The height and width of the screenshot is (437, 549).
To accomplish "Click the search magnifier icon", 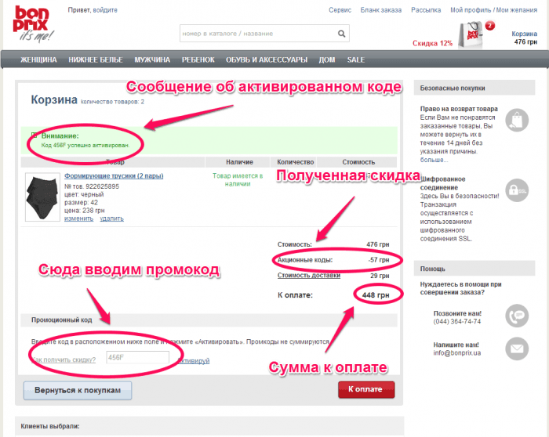I will point(341,34).
